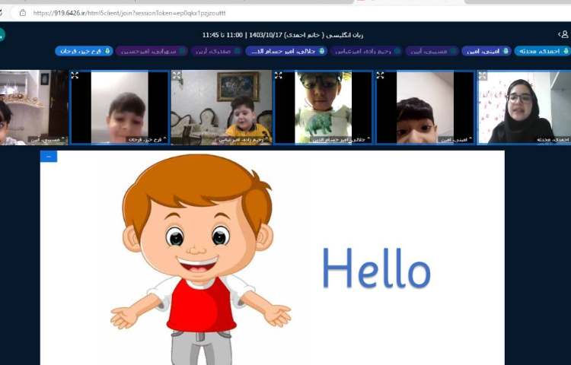Open fullscreen for رحیم زاده امیرعباس's webcam
This screenshot has width=571, height=365.
click(x=177, y=75)
